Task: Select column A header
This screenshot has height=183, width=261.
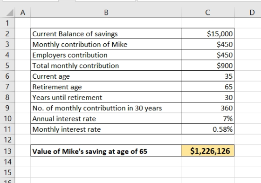Action: (23, 13)
